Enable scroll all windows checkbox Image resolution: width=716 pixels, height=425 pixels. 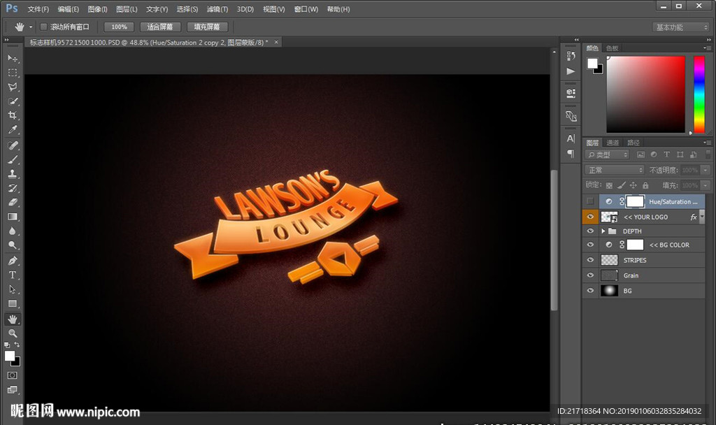coord(43,27)
